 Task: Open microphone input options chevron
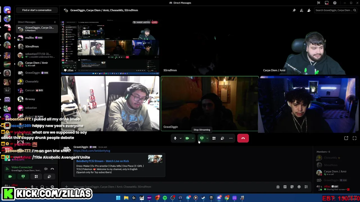click(x=181, y=138)
